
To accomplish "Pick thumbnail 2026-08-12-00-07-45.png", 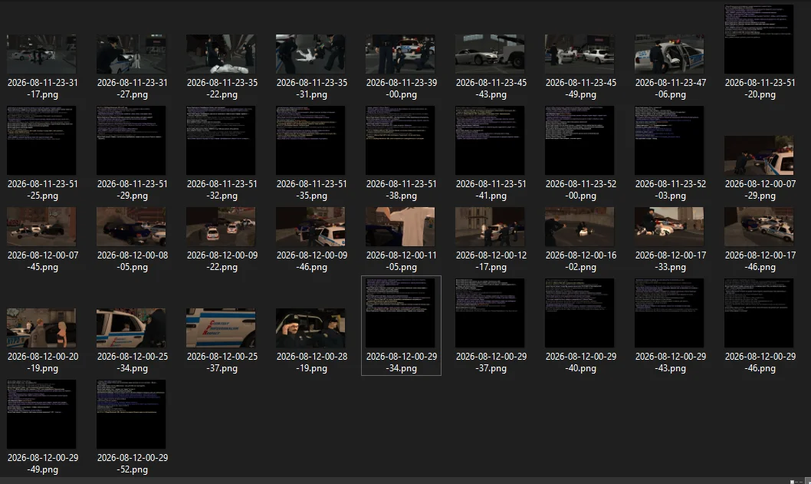I will tap(41, 227).
